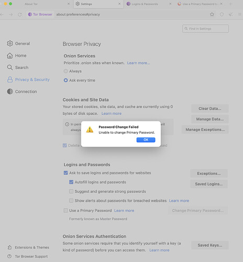This screenshot has height=262, width=243.
Task: Switch to the Settings tab
Action: pos(98,4)
